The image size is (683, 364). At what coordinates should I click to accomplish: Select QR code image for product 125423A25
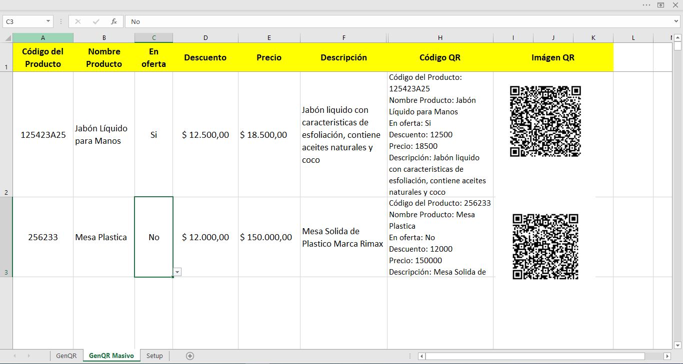tap(545, 121)
